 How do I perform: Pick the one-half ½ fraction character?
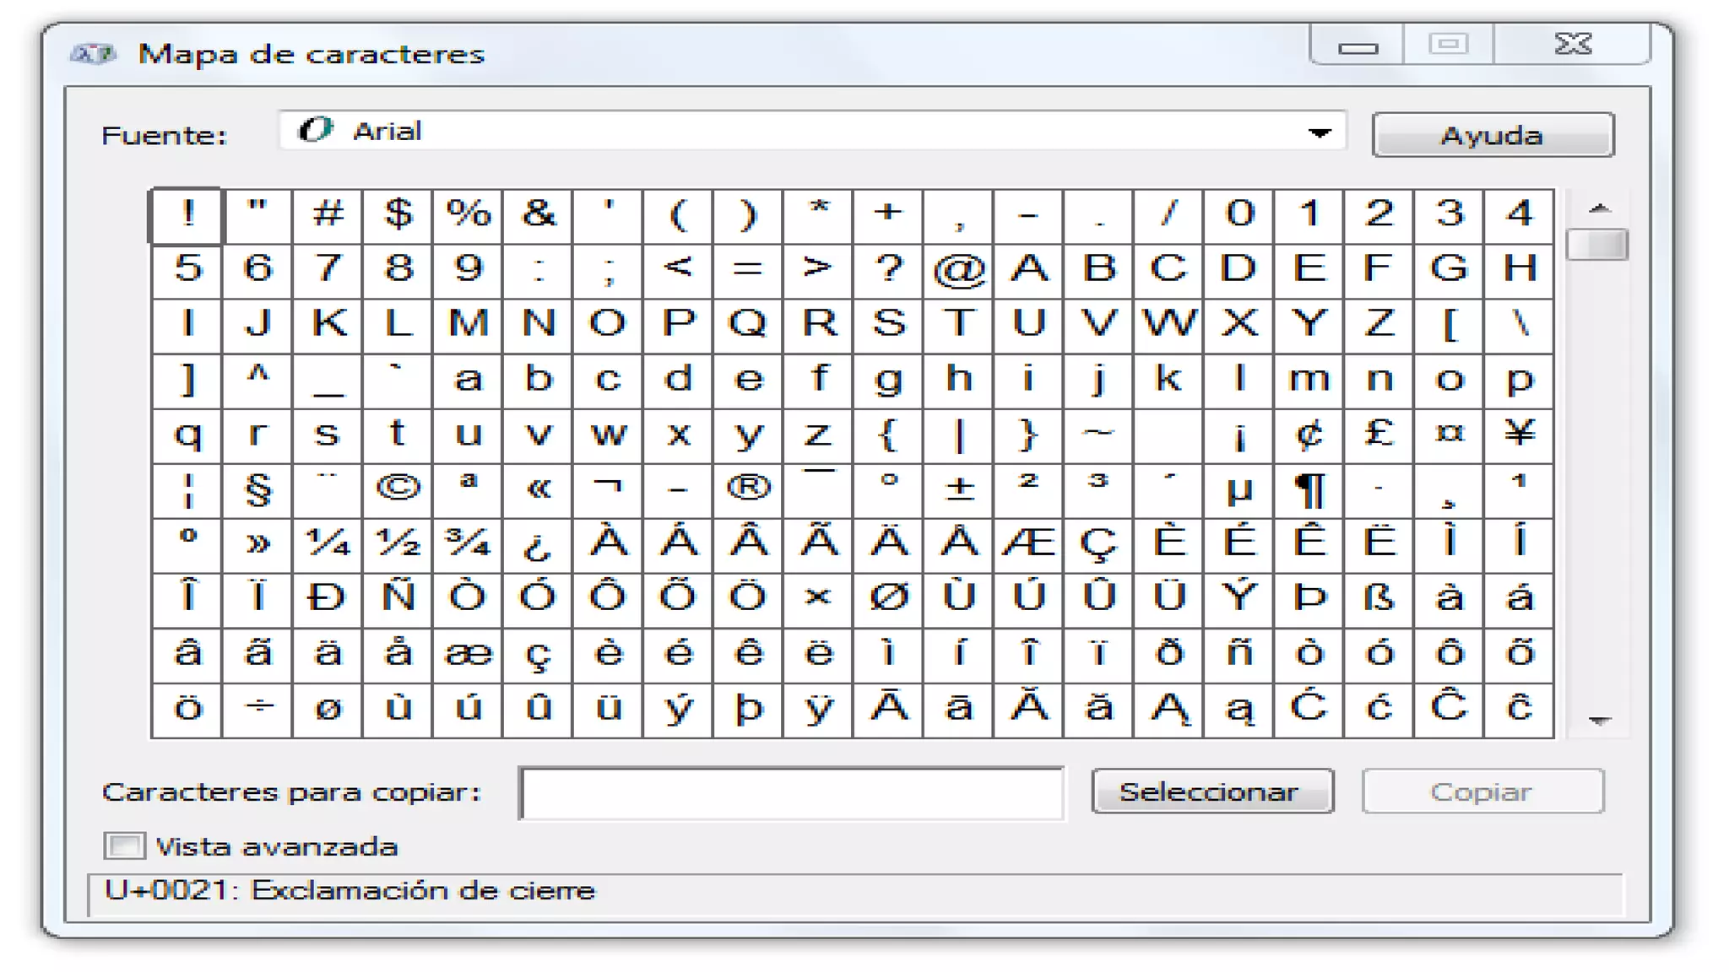(398, 543)
